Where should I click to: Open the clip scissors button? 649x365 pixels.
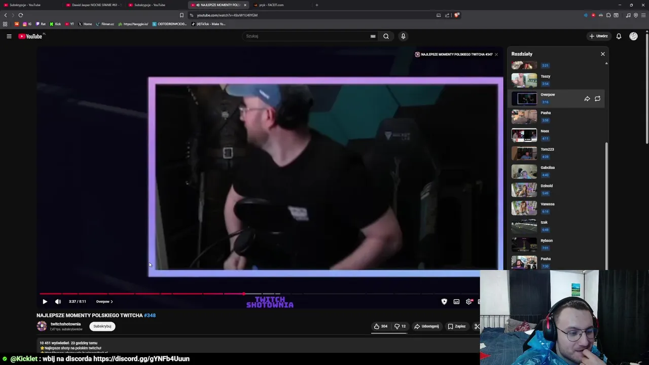477,326
